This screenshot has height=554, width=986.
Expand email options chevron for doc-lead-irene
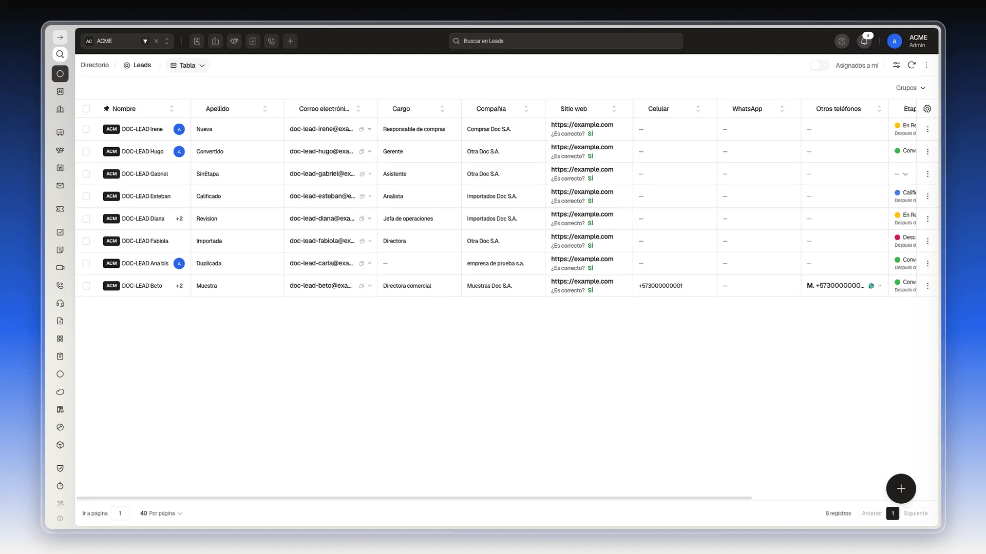click(370, 129)
